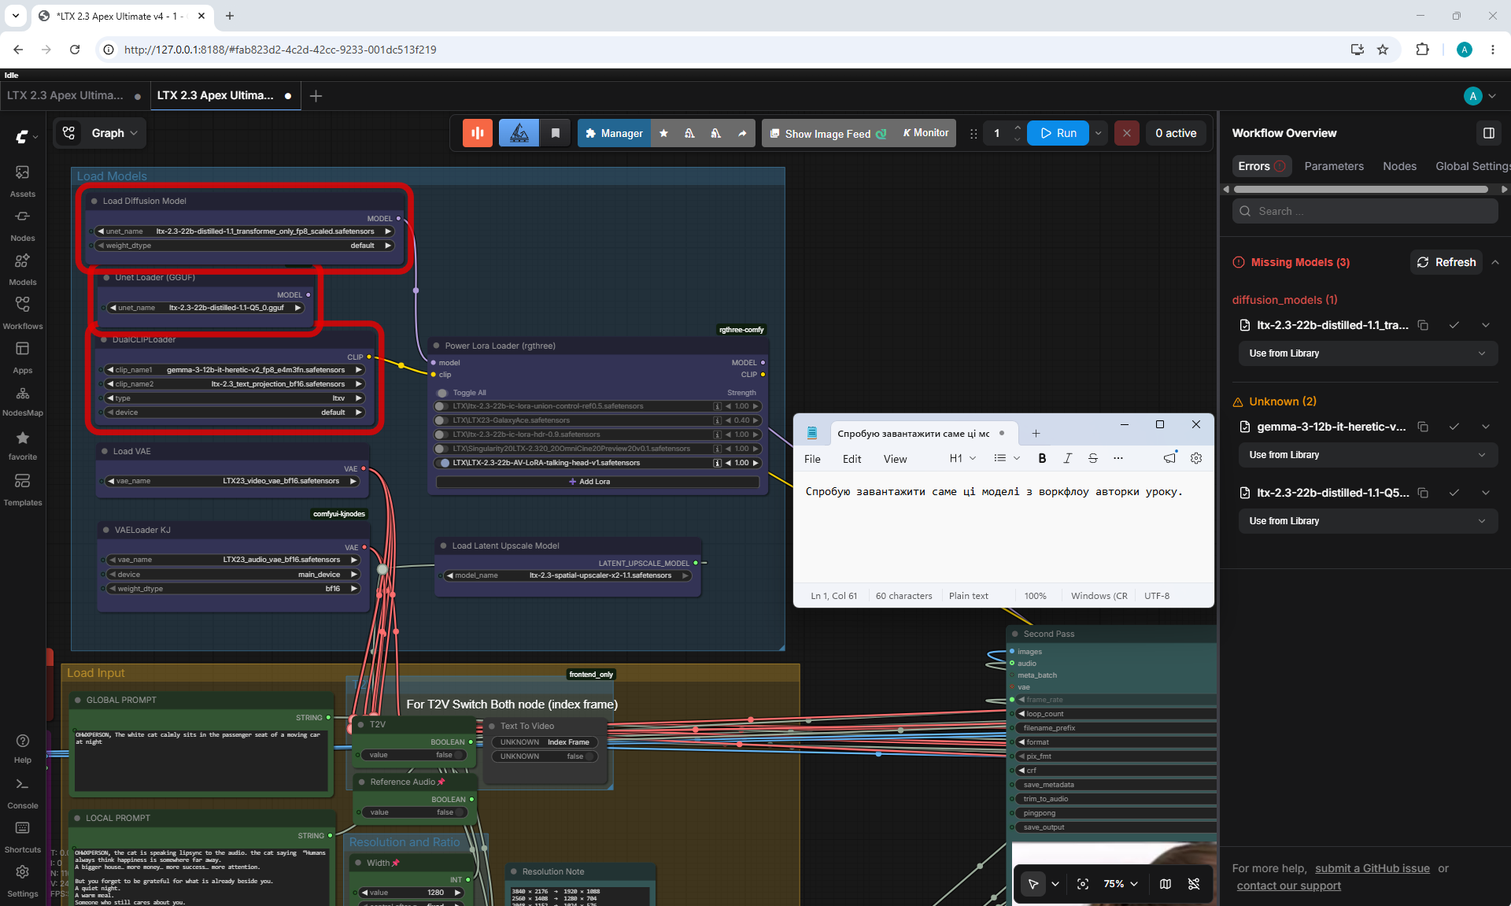Click the Toggle All loras switch

(442, 393)
